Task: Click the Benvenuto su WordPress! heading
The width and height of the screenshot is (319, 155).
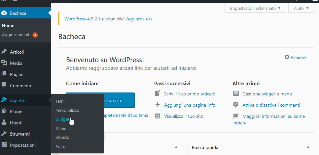Action: coord(105,60)
